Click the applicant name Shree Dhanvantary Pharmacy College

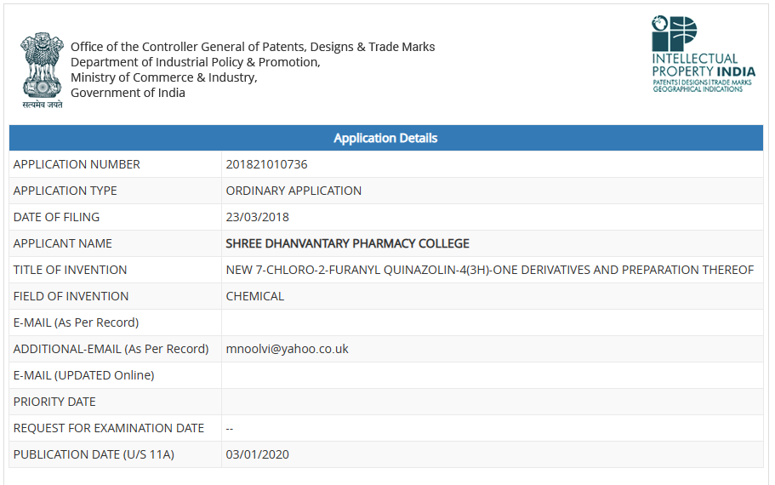pyautogui.click(x=347, y=243)
